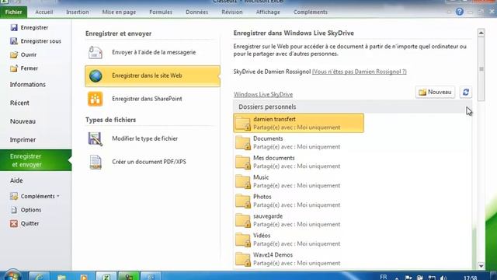Click the Compléments icon in sidebar
Screen dimensions: 497x280
coord(14,196)
